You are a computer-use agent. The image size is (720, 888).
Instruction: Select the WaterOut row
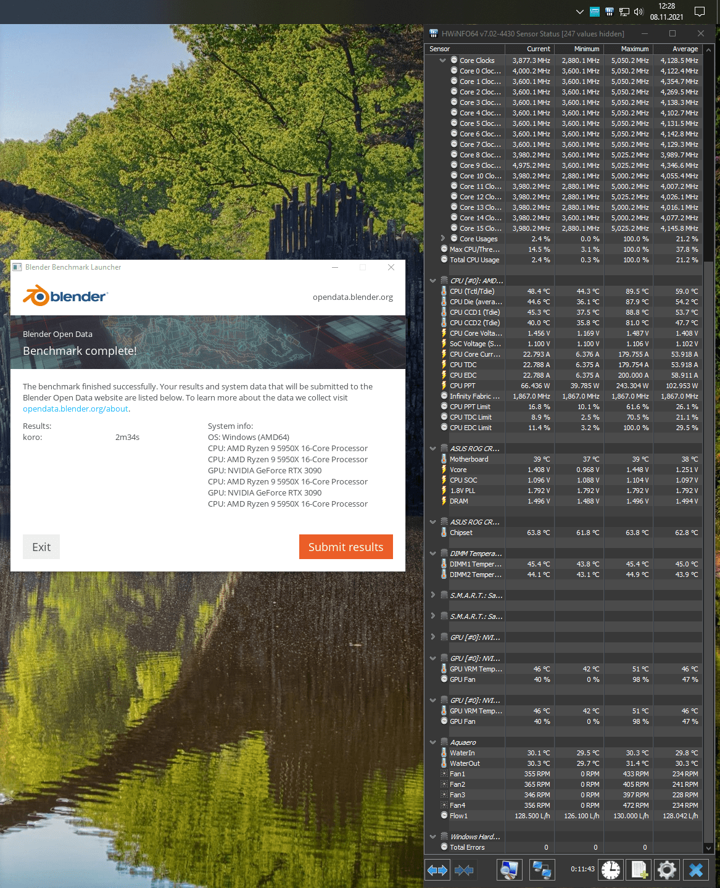[564, 763]
